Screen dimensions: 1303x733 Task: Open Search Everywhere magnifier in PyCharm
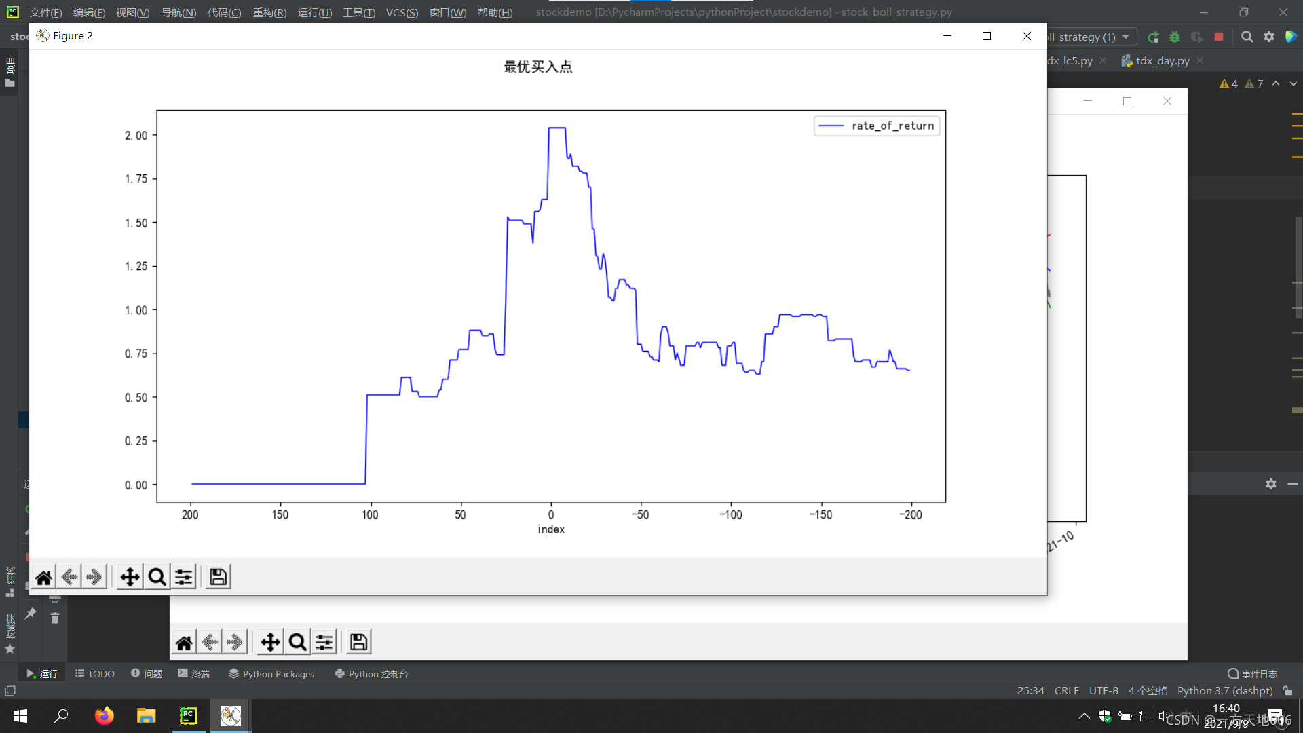[1247, 37]
